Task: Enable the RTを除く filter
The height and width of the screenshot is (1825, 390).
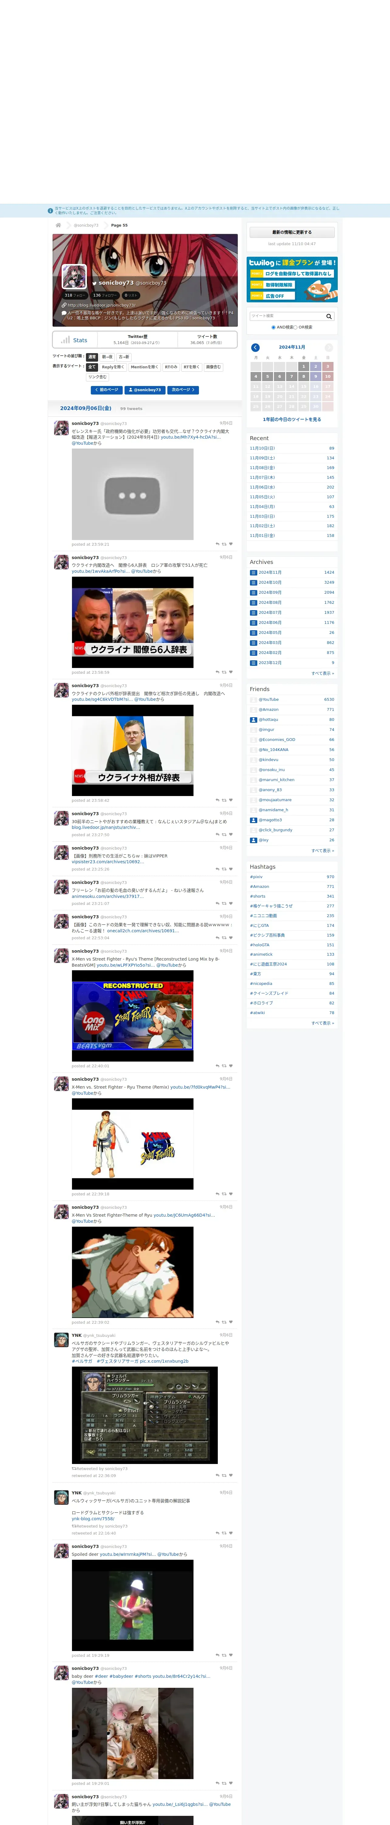Action: coord(192,367)
